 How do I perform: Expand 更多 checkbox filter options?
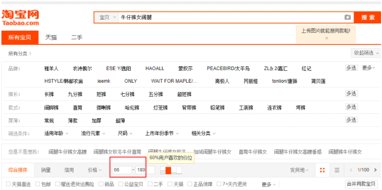pos(269,185)
